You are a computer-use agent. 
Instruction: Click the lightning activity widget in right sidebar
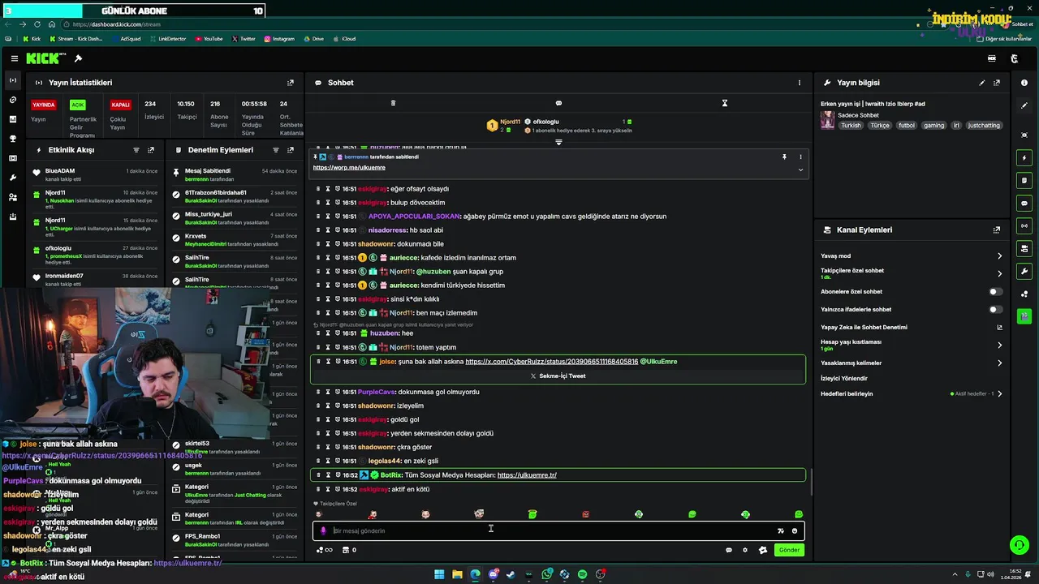(x=1024, y=157)
